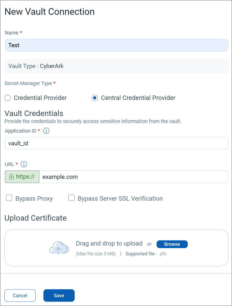Screen dimensions: 232x306
Task: Click the URL field showing example.com
Action: click(133, 177)
